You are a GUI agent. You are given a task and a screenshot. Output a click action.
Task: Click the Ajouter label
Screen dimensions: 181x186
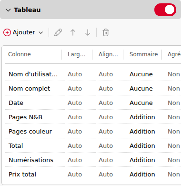click(x=24, y=32)
